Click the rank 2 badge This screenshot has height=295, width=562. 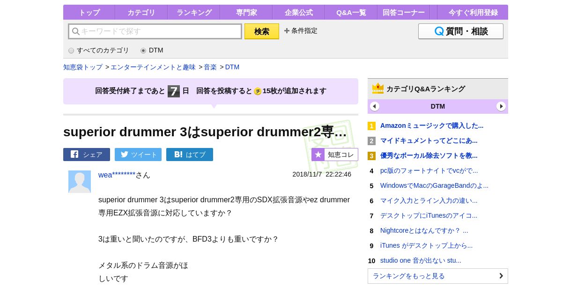pyautogui.click(x=371, y=141)
